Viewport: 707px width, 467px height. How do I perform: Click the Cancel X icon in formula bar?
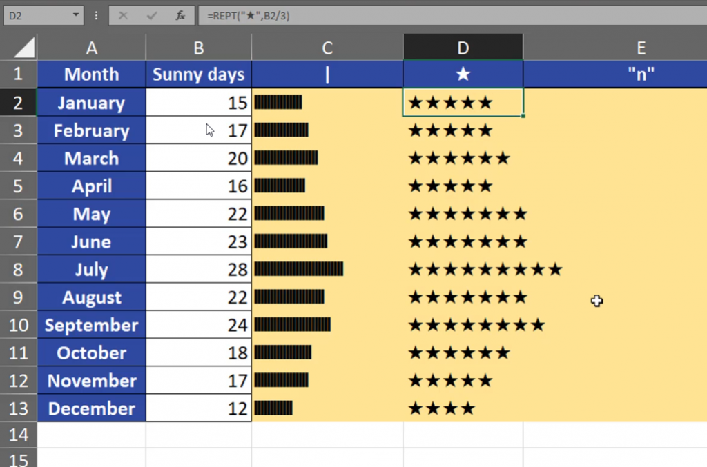123,15
